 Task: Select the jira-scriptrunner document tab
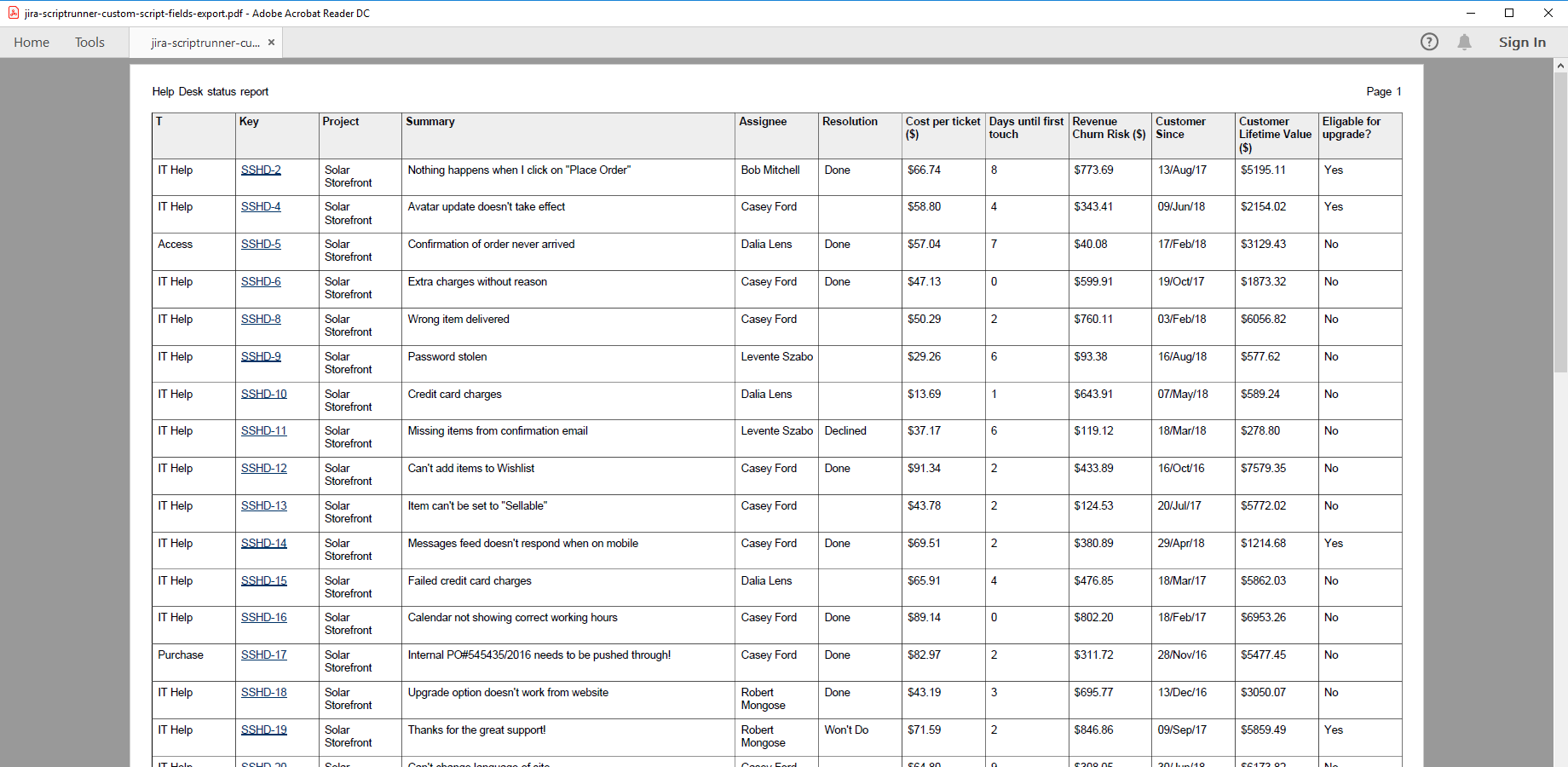click(x=205, y=43)
